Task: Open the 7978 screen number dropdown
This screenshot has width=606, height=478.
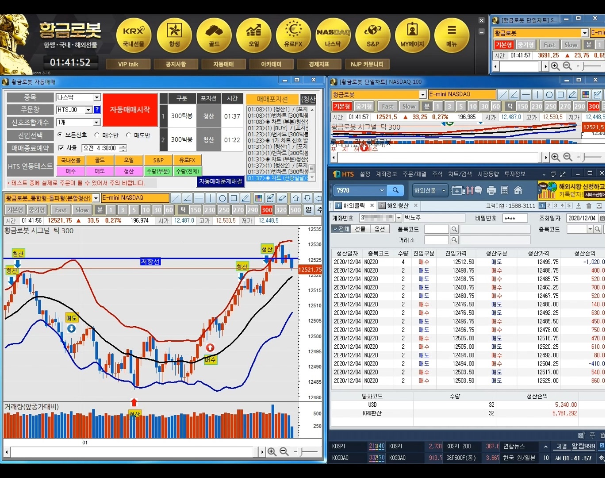Action: [x=382, y=190]
